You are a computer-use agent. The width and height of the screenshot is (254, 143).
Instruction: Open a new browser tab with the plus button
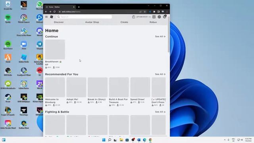[79, 7]
